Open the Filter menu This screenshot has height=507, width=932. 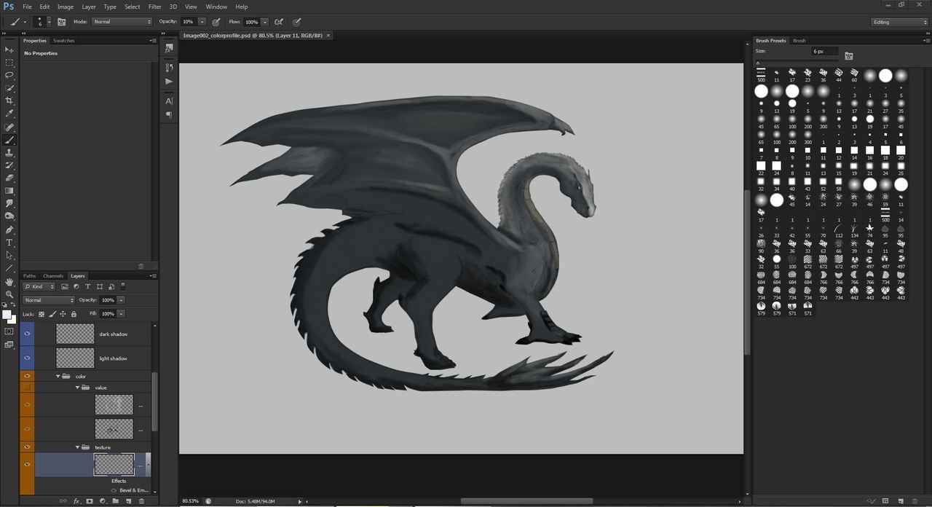coord(154,7)
